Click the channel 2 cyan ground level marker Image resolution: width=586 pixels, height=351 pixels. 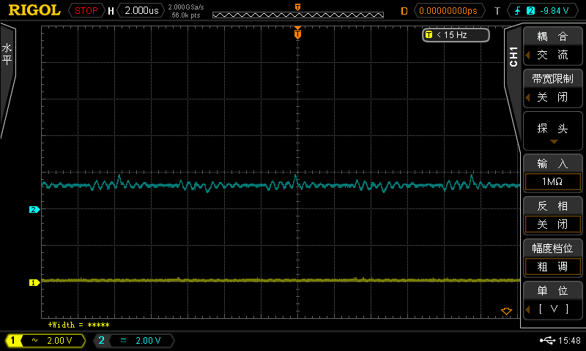(34, 210)
